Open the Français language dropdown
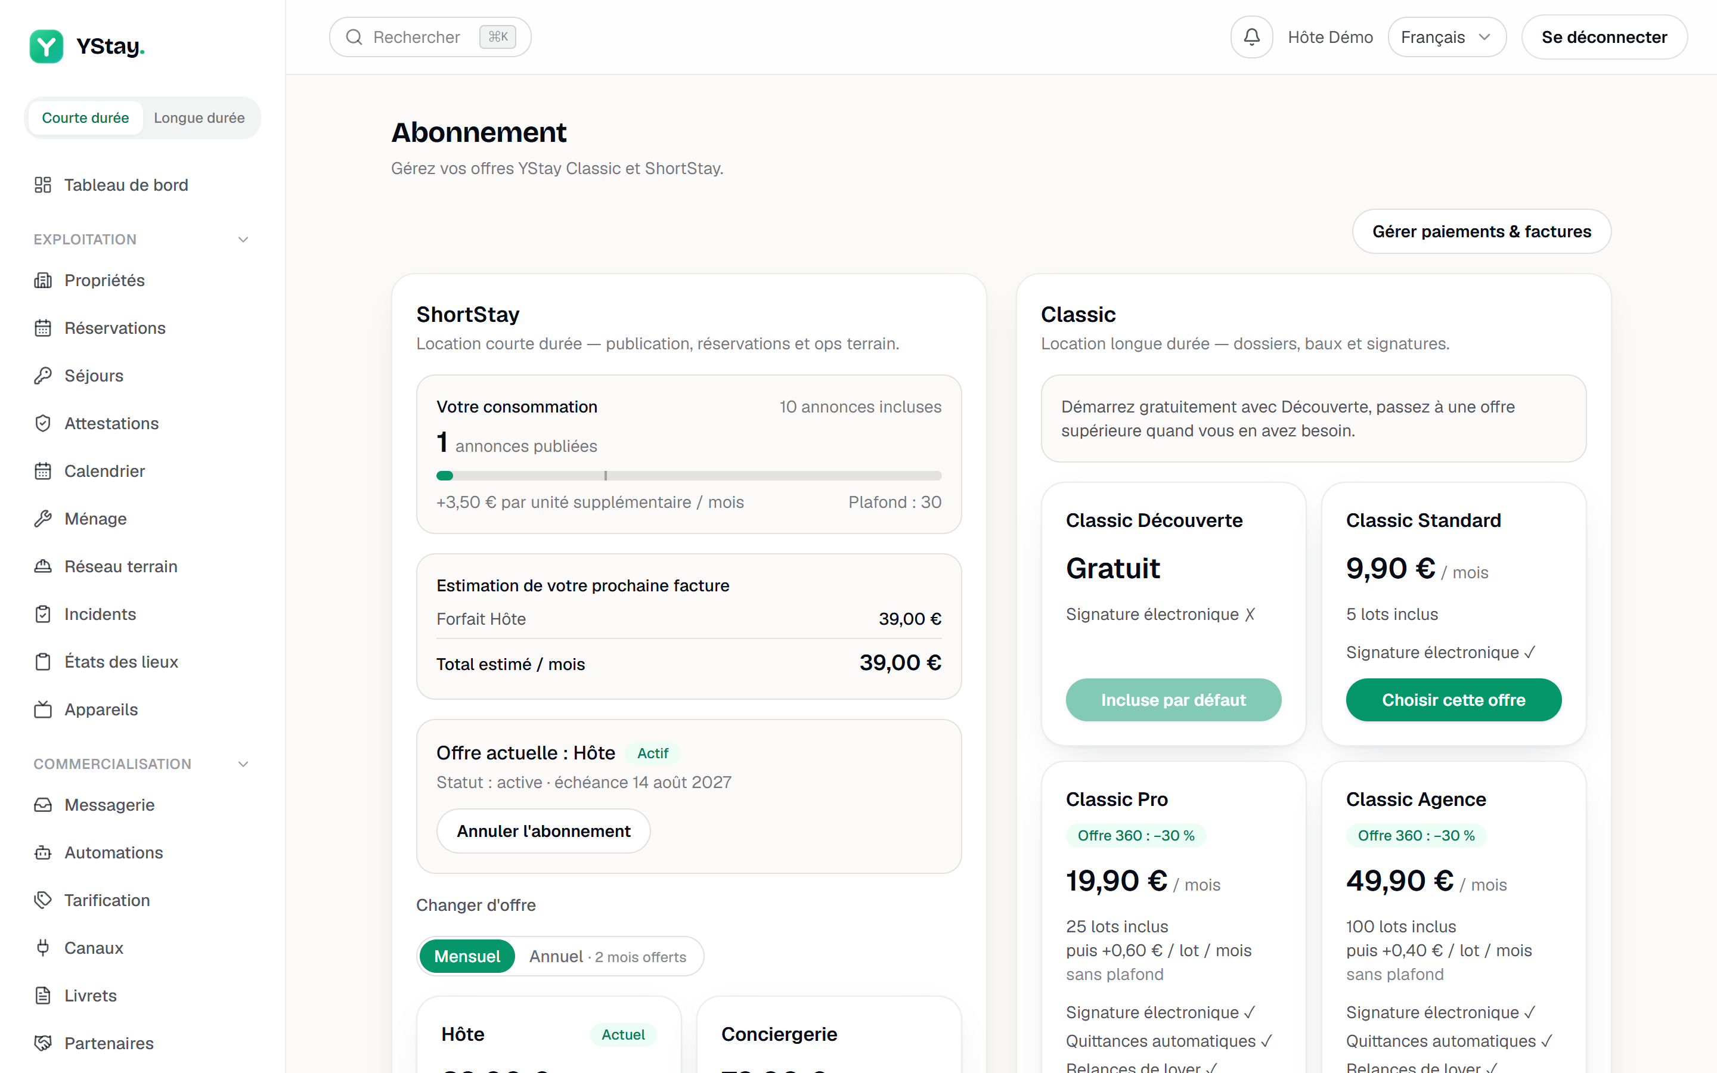Image resolution: width=1717 pixels, height=1073 pixels. click(1447, 37)
